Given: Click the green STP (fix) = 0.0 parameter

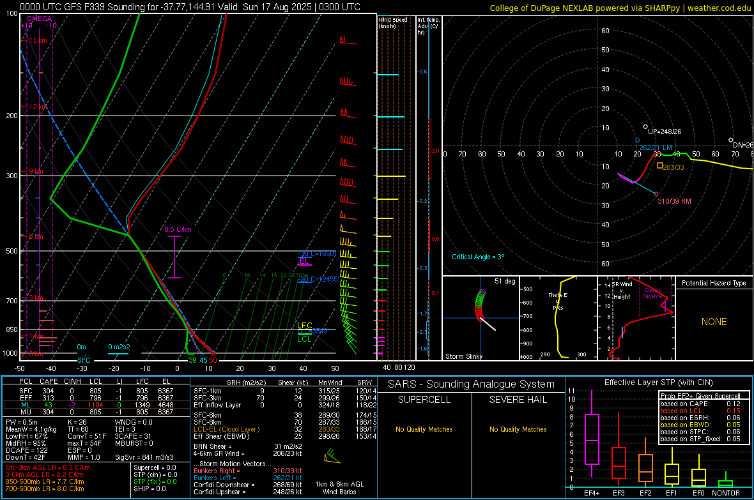Looking at the screenshot, I should pos(155,481).
